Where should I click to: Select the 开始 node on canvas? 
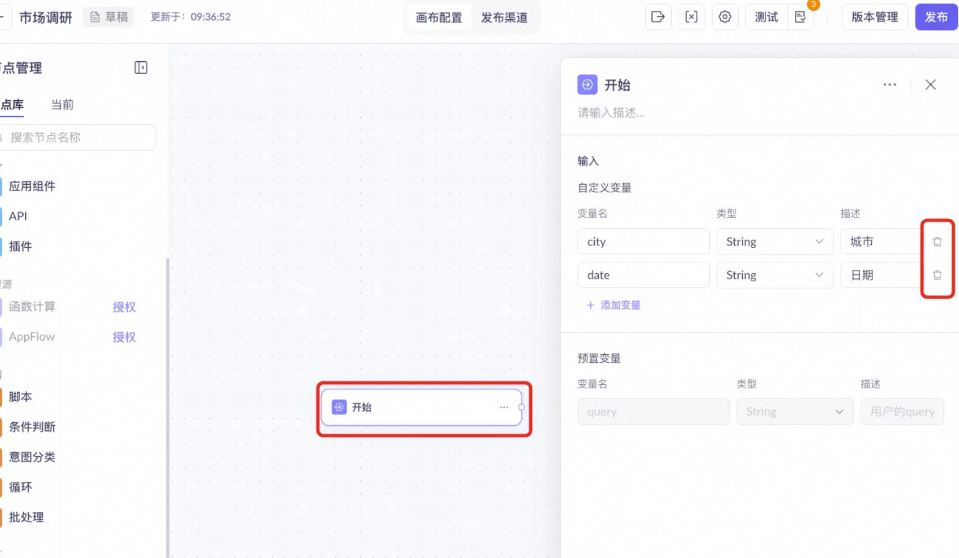coord(422,407)
